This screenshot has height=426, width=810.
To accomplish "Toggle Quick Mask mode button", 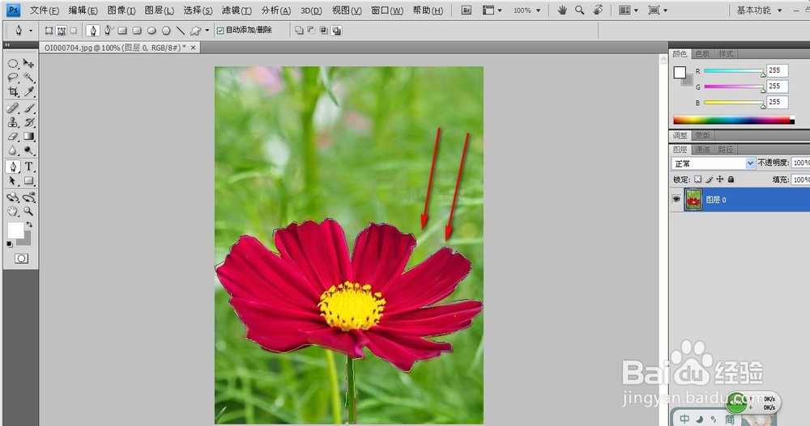I will click(x=21, y=259).
